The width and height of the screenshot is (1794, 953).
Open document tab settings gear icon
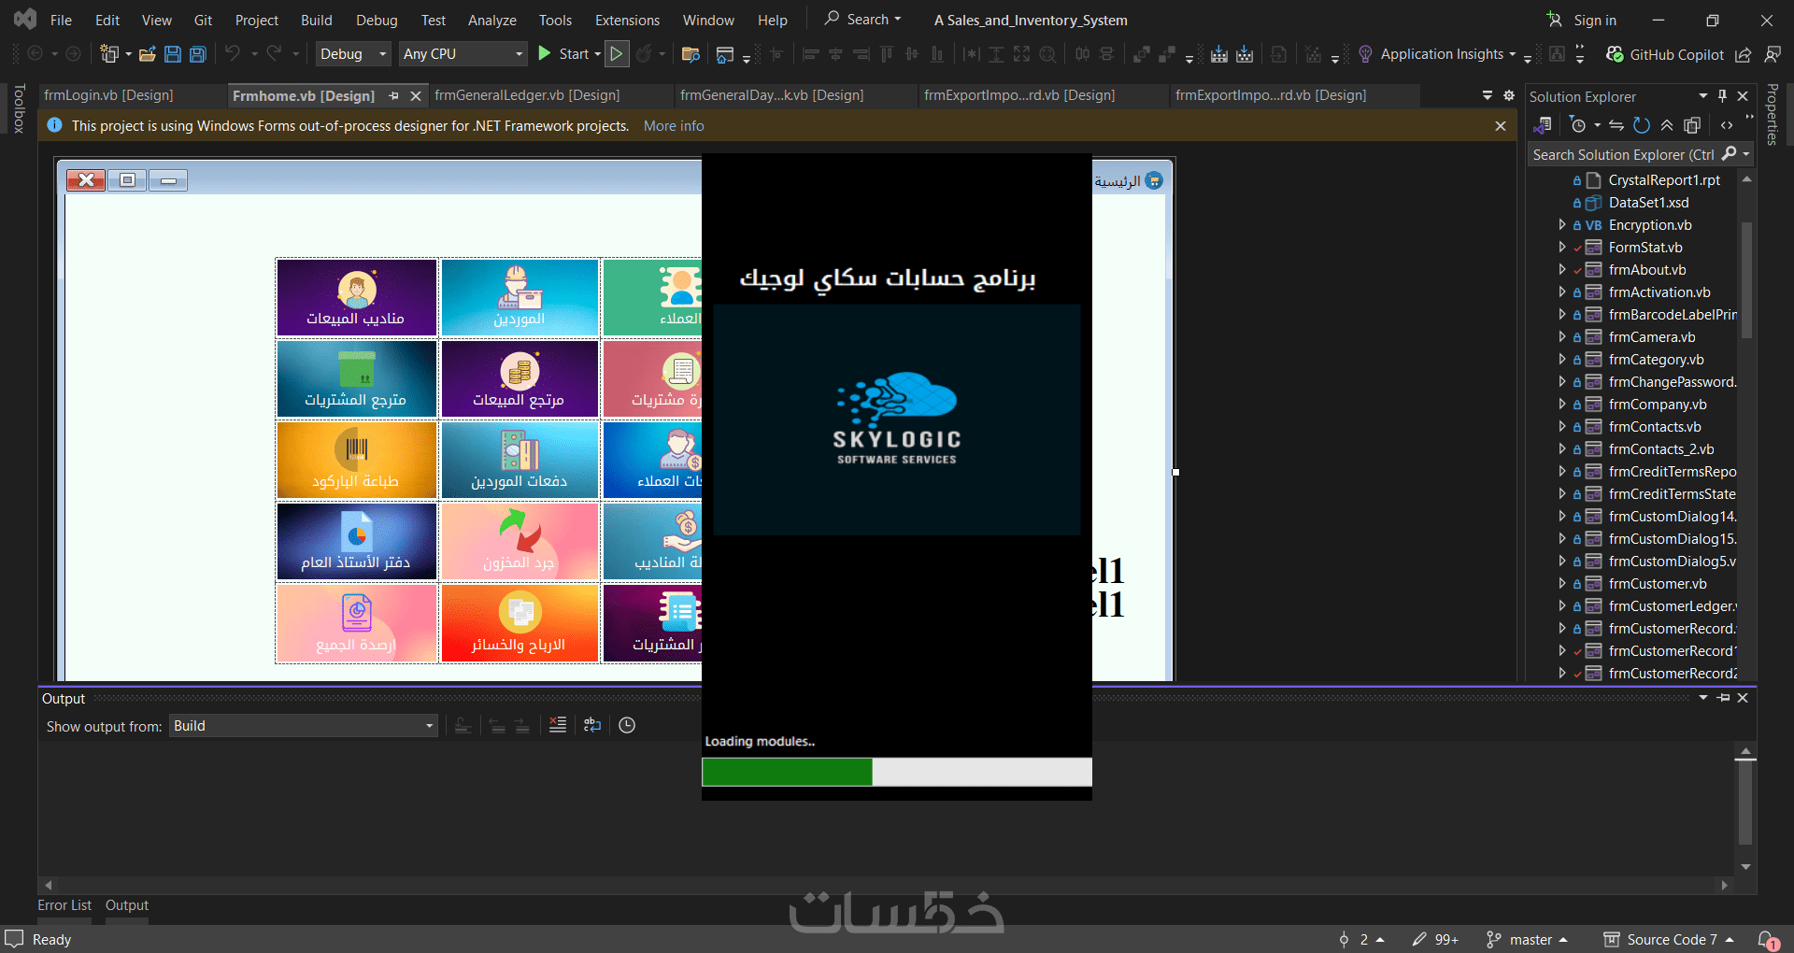point(1509,95)
